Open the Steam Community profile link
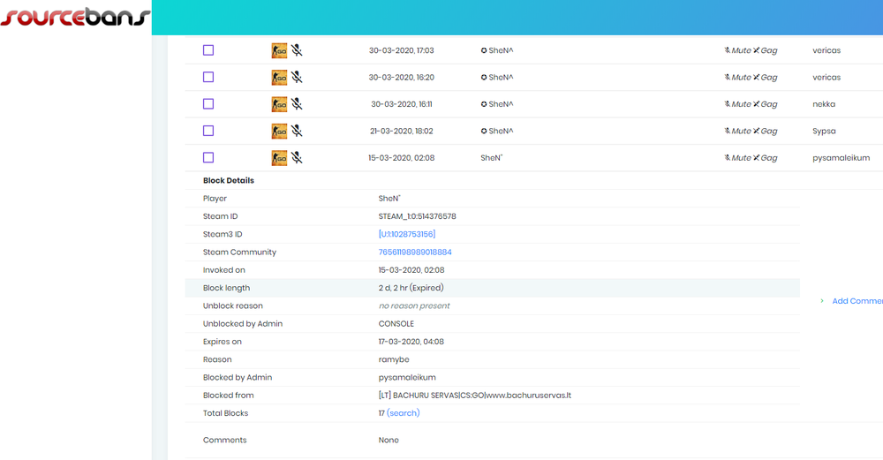Image resolution: width=883 pixels, height=460 pixels. click(415, 253)
